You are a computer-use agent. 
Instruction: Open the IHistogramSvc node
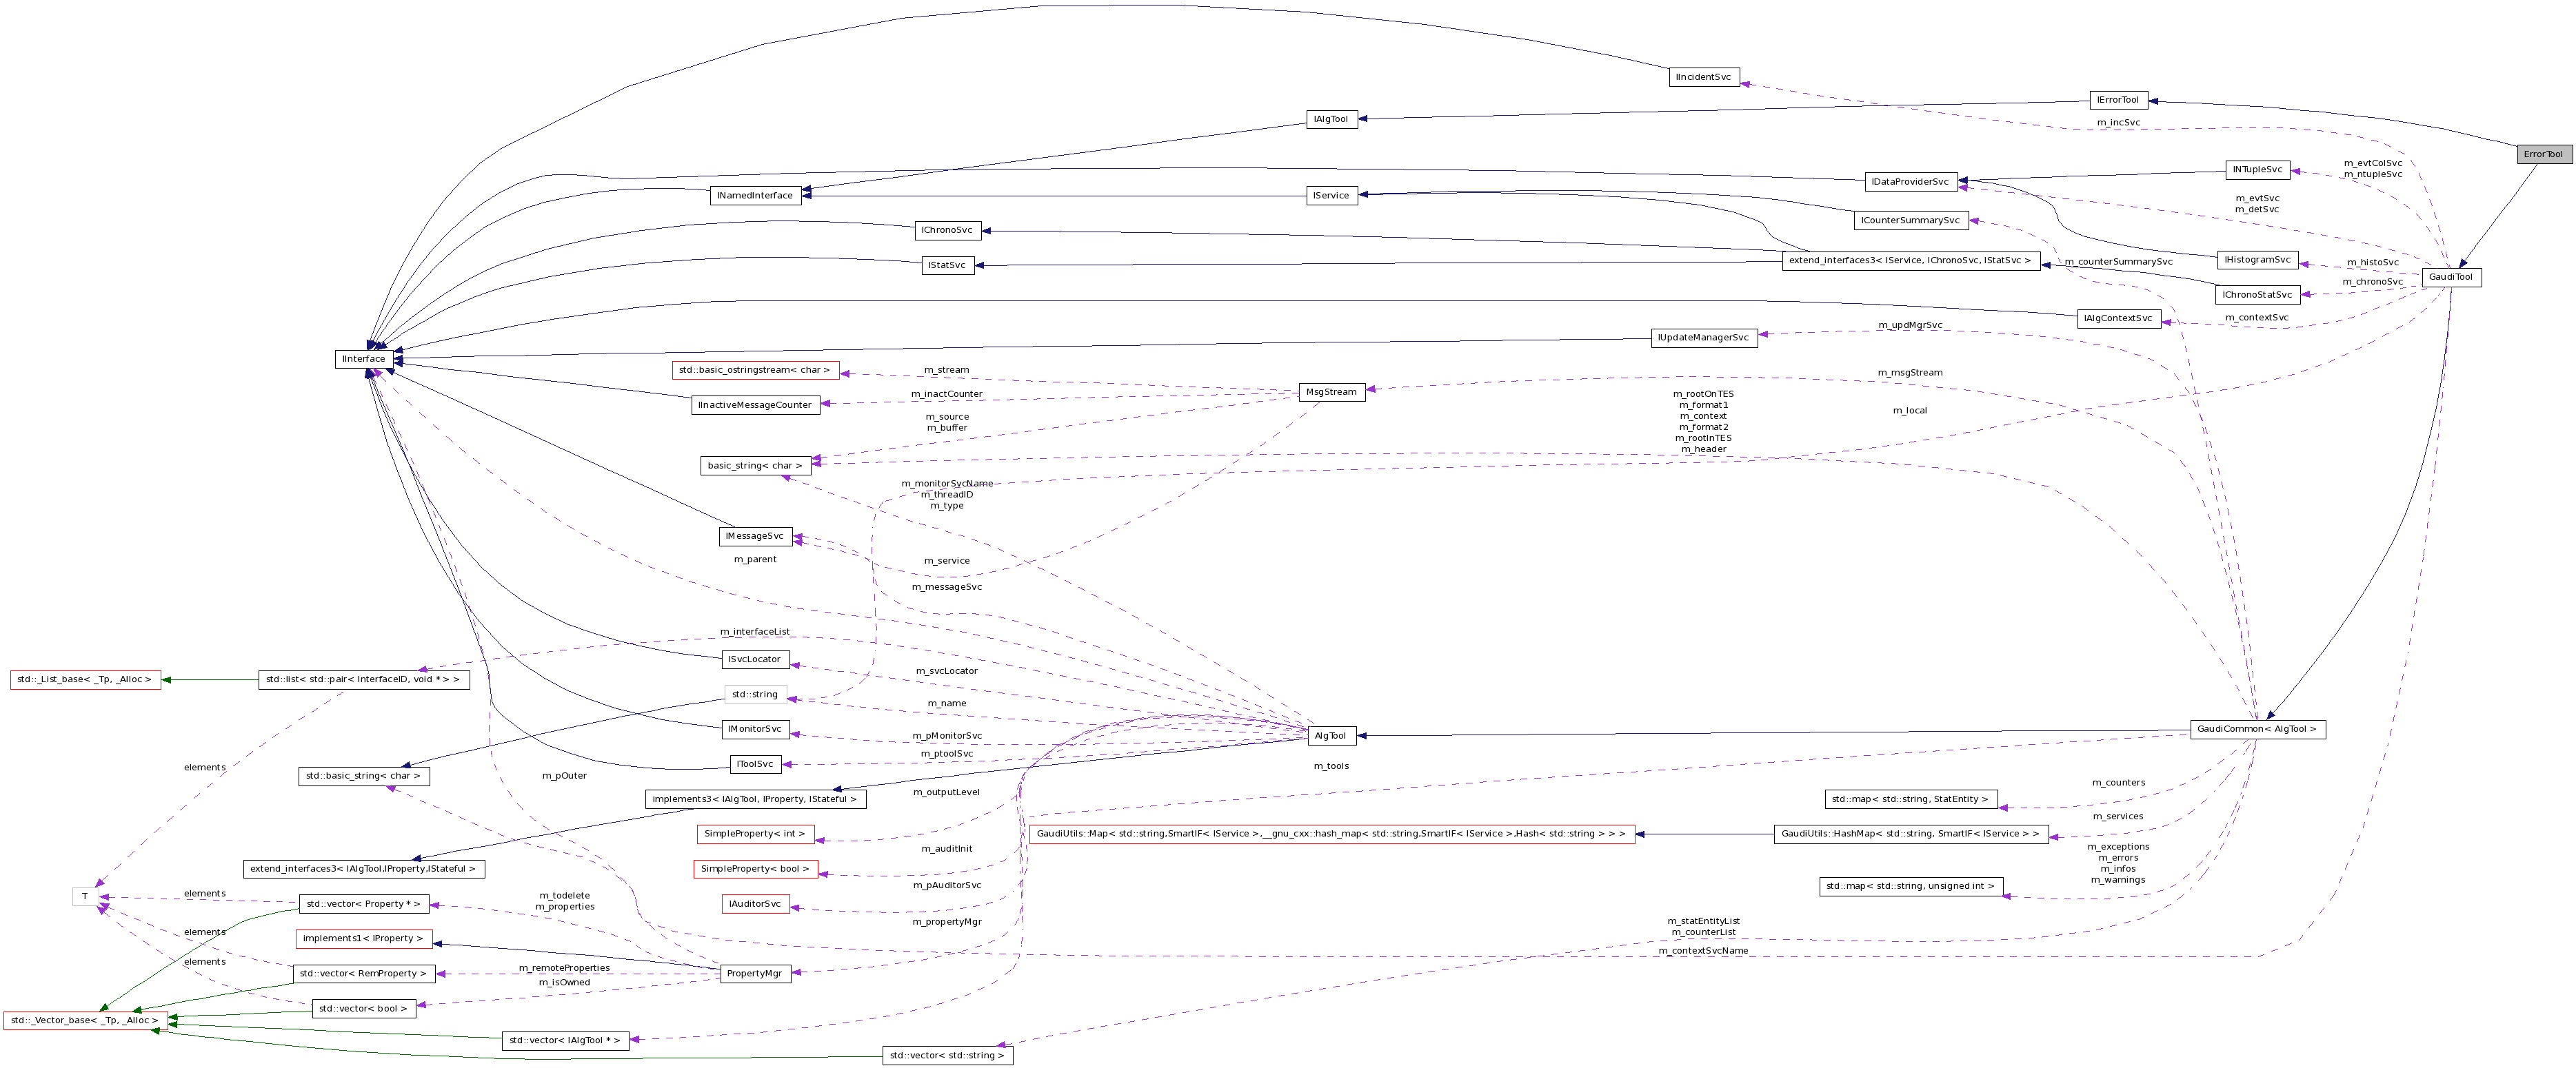pos(2257,259)
